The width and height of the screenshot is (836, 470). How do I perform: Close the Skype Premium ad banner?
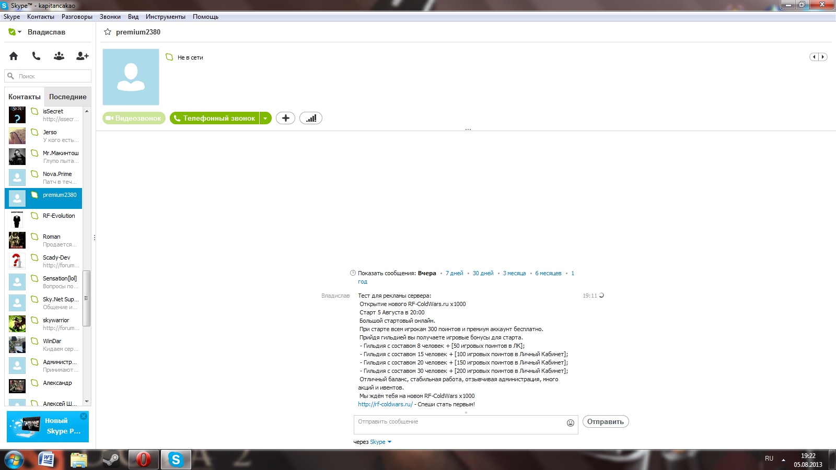tap(84, 416)
